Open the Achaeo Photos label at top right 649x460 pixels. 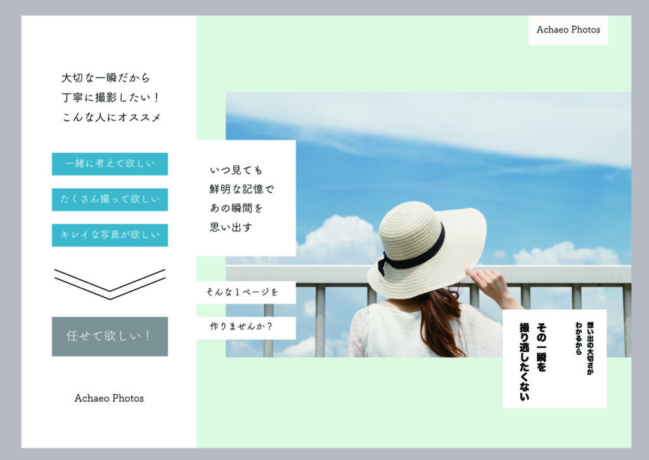(568, 30)
